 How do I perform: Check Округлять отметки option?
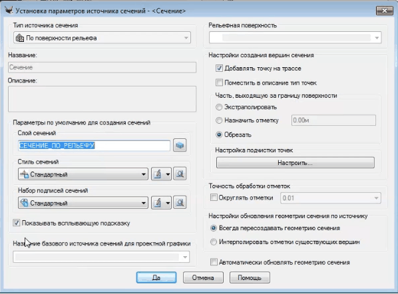click(x=214, y=198)
